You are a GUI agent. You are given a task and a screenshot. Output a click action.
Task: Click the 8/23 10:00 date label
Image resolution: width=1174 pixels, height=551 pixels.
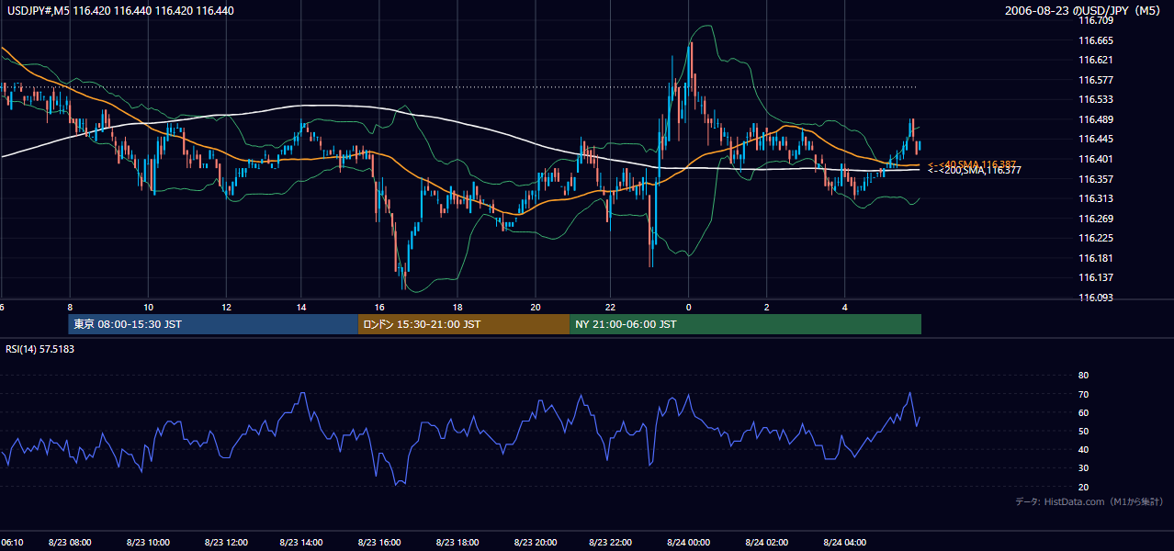148,543
